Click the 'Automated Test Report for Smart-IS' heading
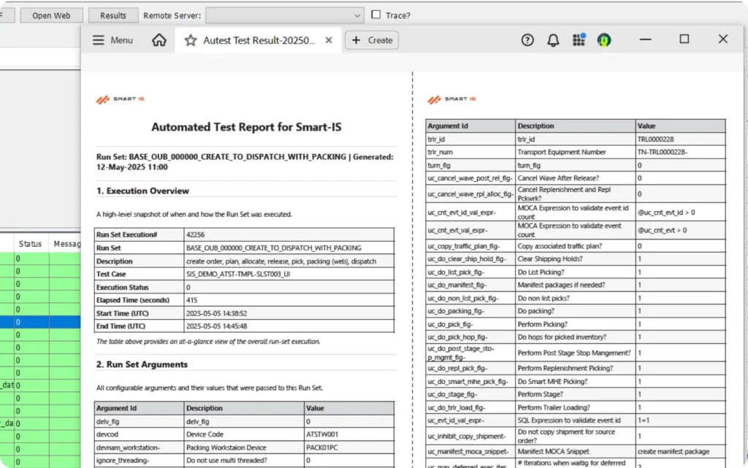This screenshot has height=468, width=748. coord(246,127)
